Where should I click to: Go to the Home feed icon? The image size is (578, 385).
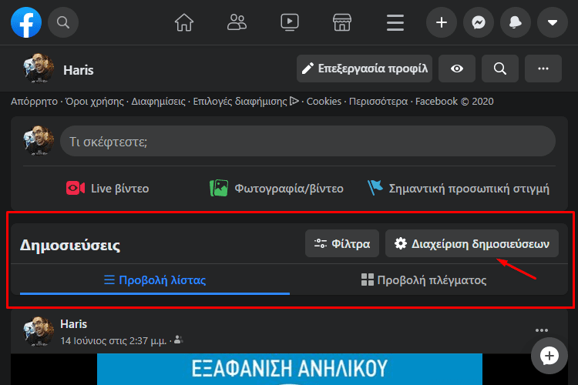pyautogui.click(x=184, y=22)
